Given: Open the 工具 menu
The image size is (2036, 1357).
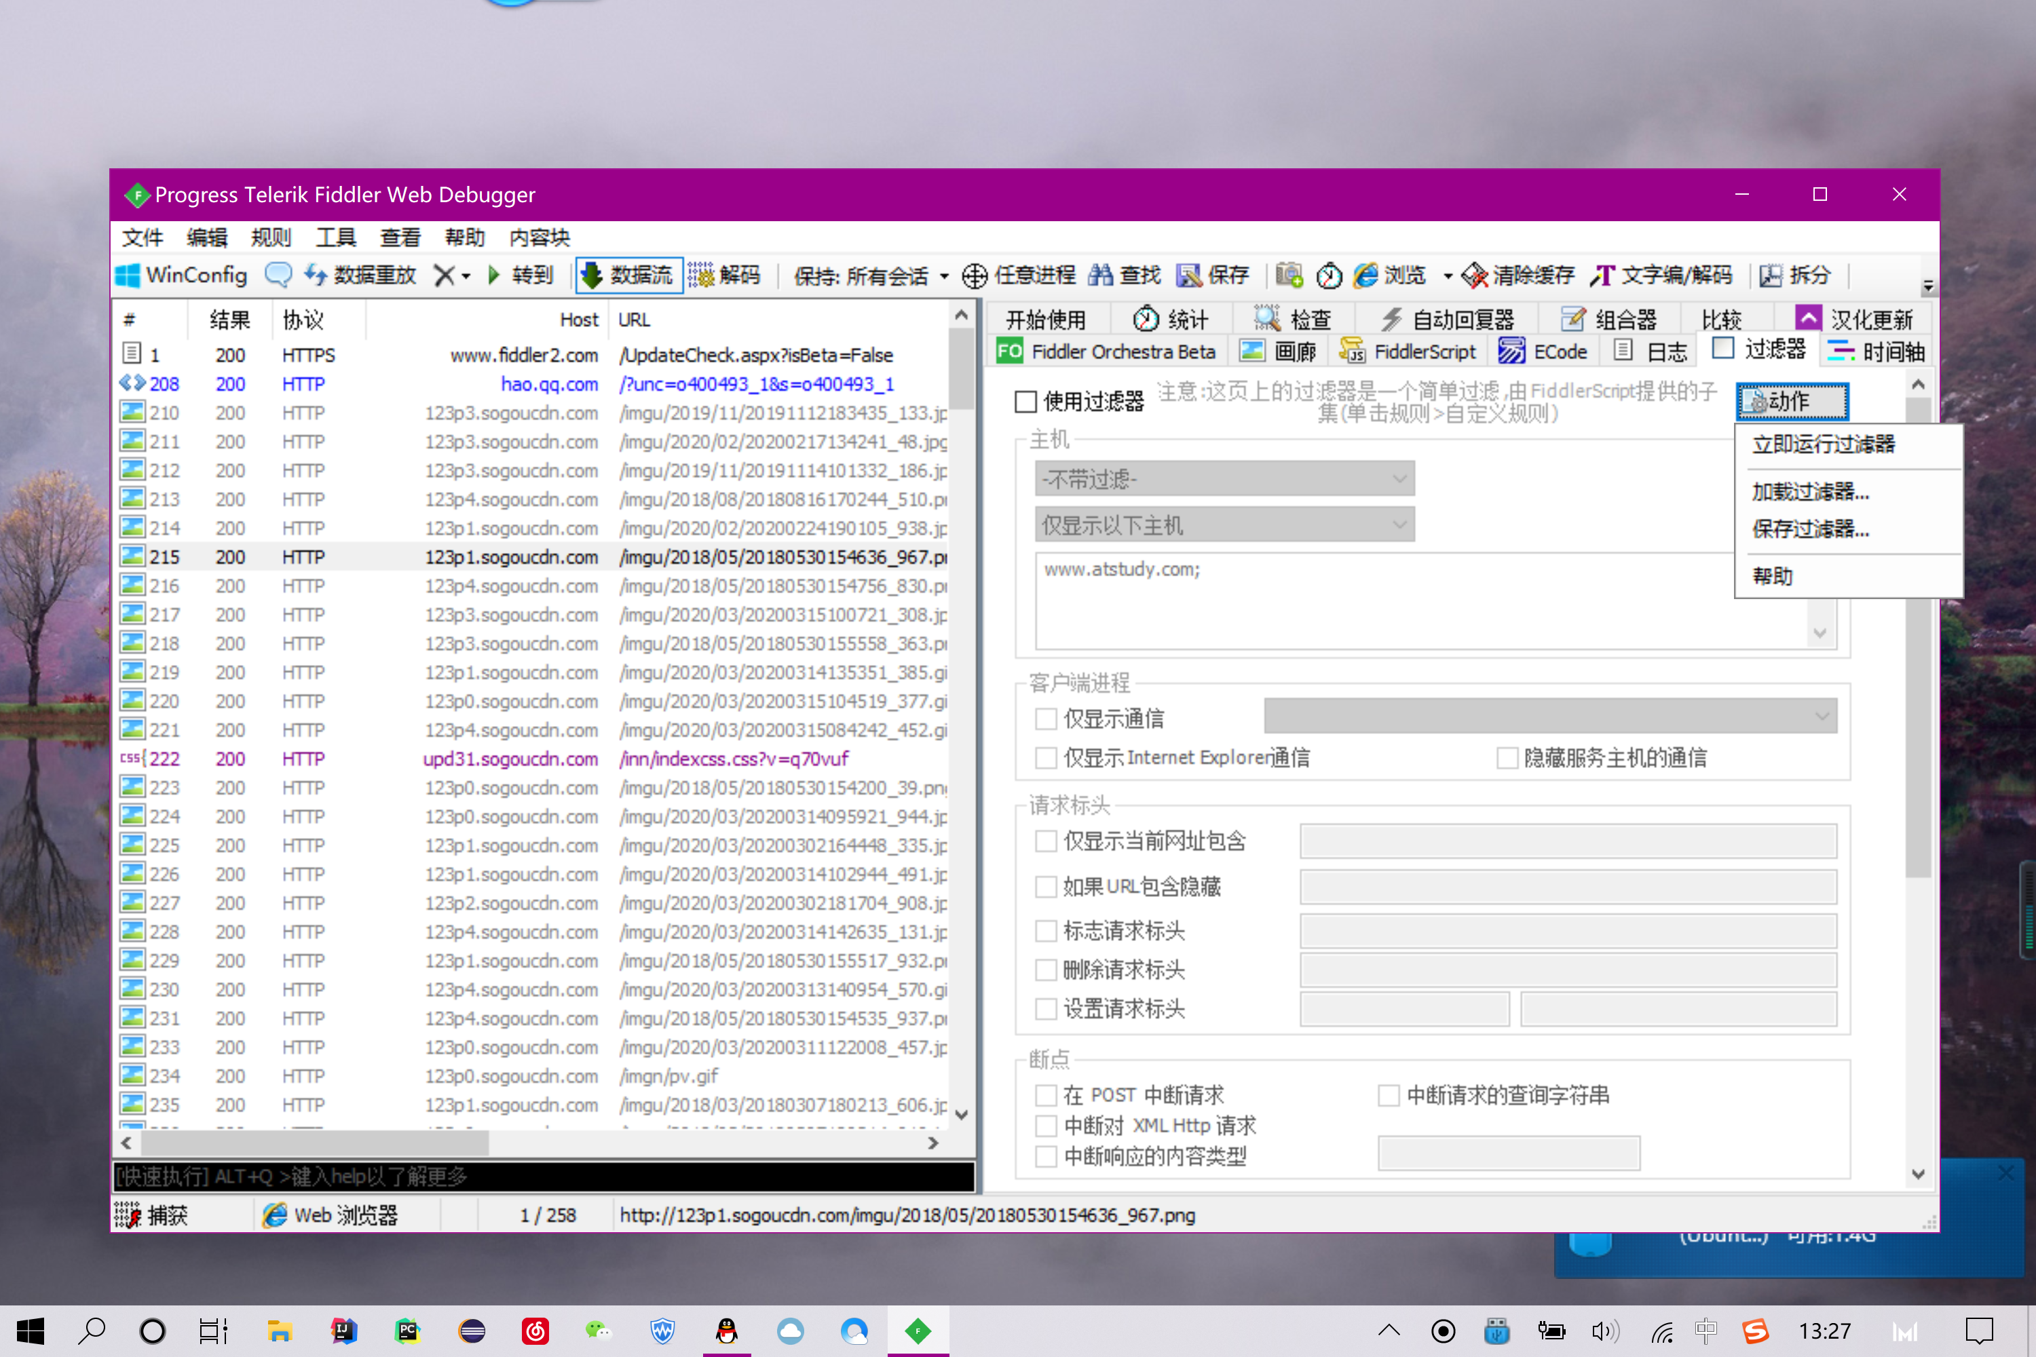Looking at the screenshot, I should (336, 237).
